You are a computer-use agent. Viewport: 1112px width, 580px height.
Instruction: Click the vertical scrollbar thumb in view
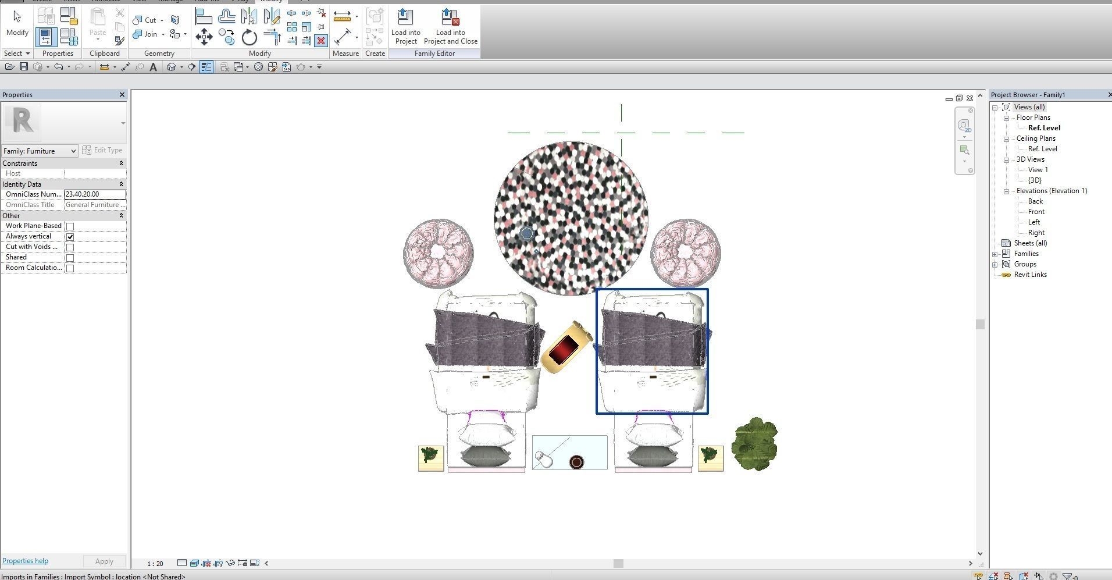(980, 324)
